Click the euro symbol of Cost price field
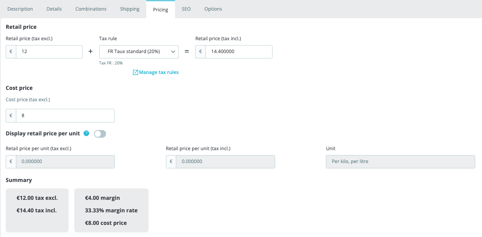The height and width of the screenshot is (237, 482). [11, 116]
